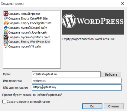Image resolution: width=127 pixels, height=111 pixels.
Task: Click the CakePHP site icon
Action: [x=6, y=18]
